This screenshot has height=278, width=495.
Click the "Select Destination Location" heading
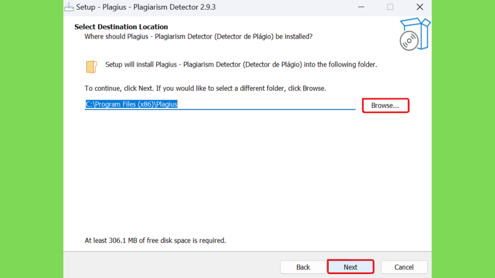tap(121, 27)
